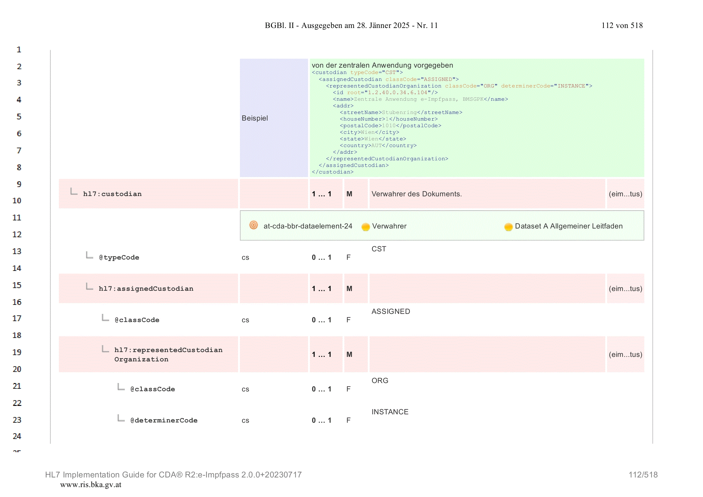
Task: Select the hl7:assignedCustodian element name
Action: [x=146, y=289]
